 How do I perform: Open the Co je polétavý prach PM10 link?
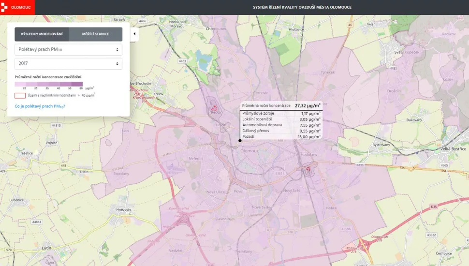click(40, 106)
